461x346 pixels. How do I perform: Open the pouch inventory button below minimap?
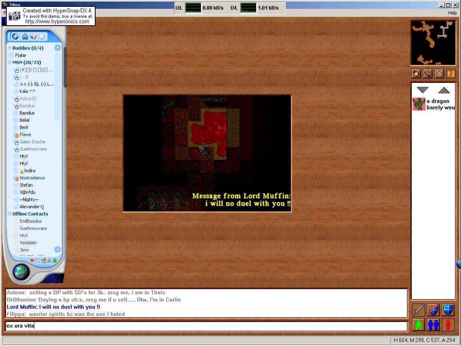[428, 74]
